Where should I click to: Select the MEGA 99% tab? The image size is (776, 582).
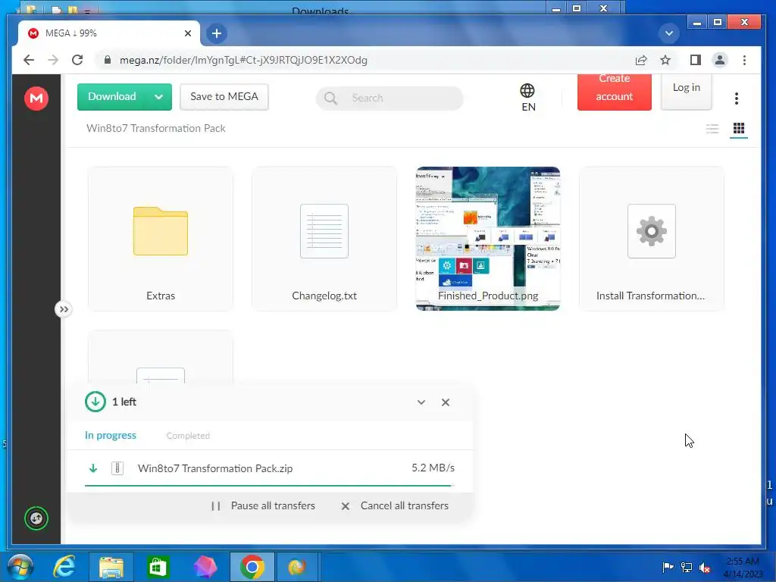[x=109, y=33]
